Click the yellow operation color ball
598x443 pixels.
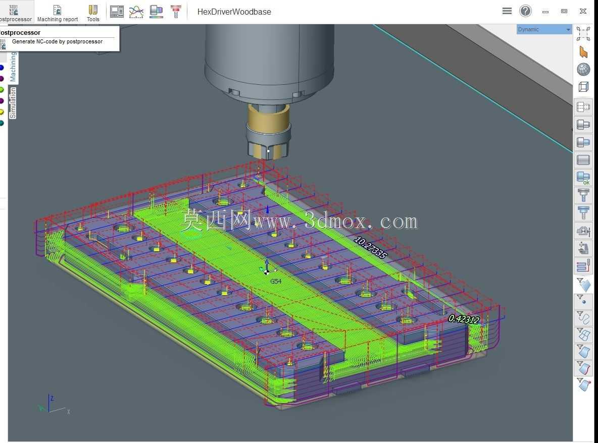pos(2,112)
